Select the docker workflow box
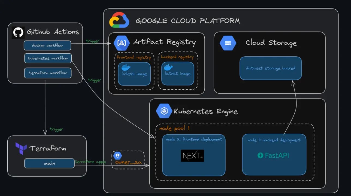 47,45
